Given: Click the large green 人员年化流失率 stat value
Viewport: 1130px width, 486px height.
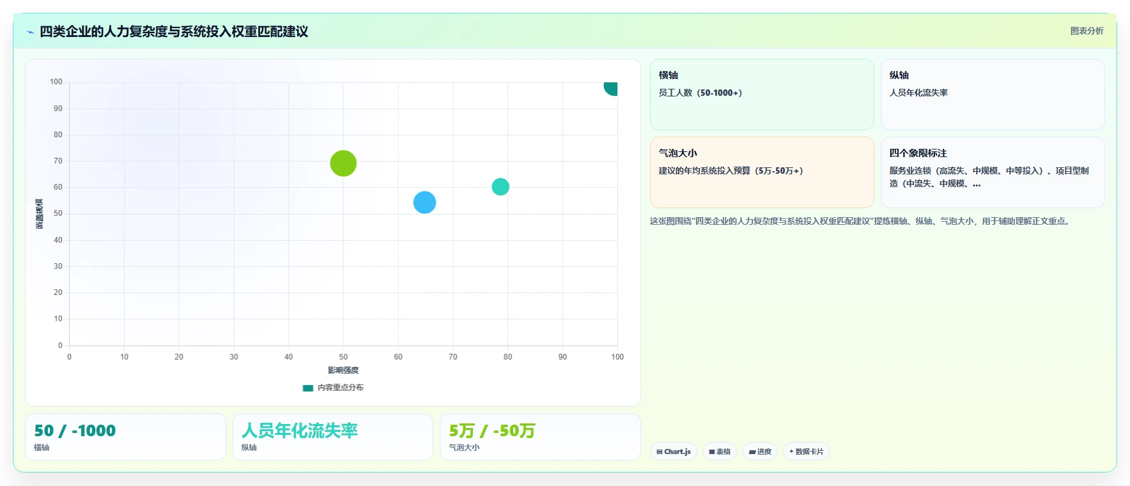Looking at the screenshot, I should pyautogui.click(x=299, y=430).
